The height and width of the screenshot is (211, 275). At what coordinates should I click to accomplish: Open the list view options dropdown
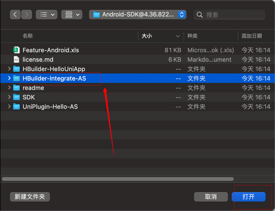pyautogui.click(x=47, y=15)
